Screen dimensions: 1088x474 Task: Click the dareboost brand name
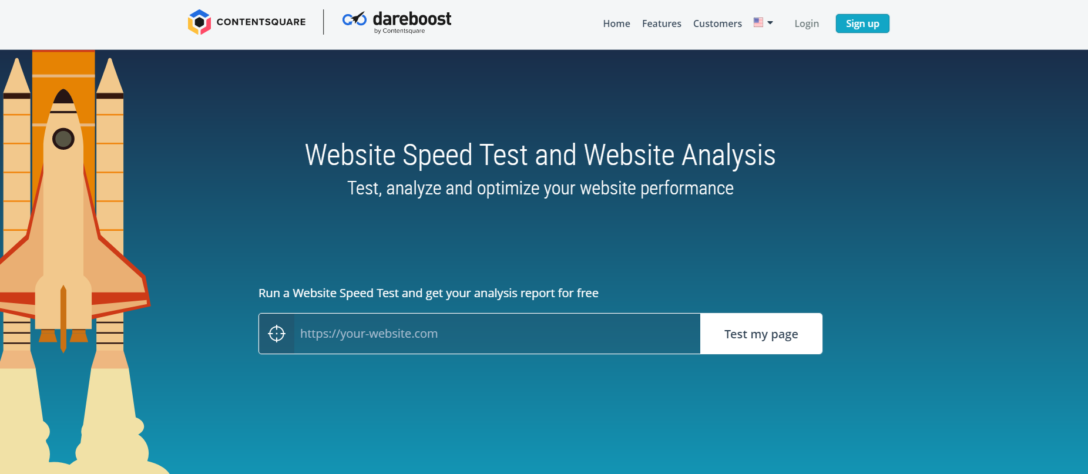[x=412, y=19]
